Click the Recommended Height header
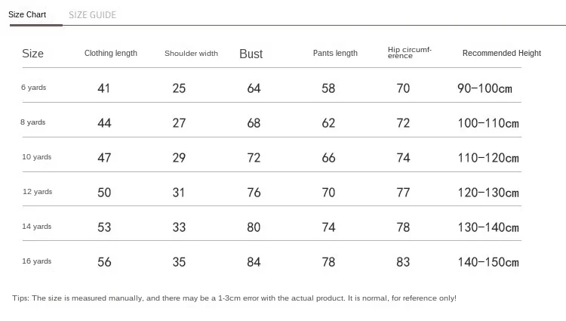Screen dimensions: 566x321 tap(502, 54)
